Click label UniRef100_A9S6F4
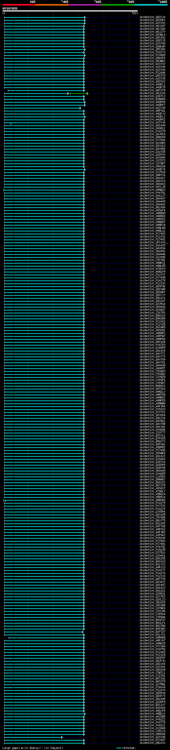 point(152,210)
